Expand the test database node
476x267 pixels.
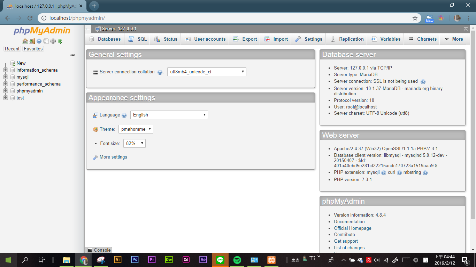(5, 98)
